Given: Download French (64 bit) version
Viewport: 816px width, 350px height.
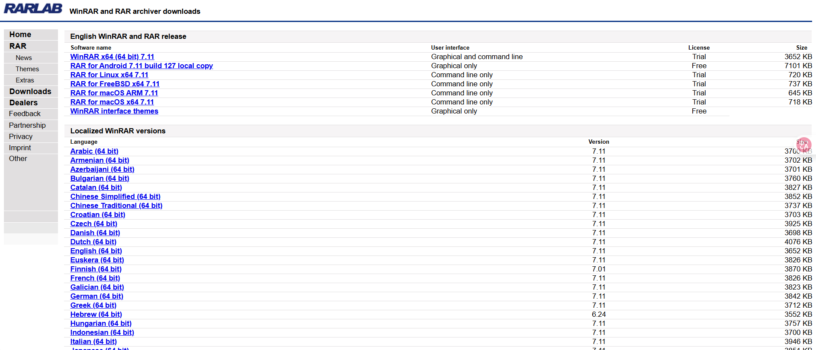Looking at the screenshot, I should pyautogui.click(x=95, y=278).
